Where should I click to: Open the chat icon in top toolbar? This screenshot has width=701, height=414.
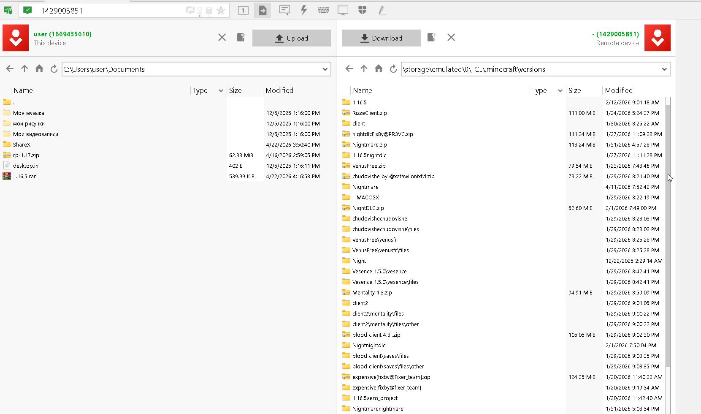click(x=285, y=10)
